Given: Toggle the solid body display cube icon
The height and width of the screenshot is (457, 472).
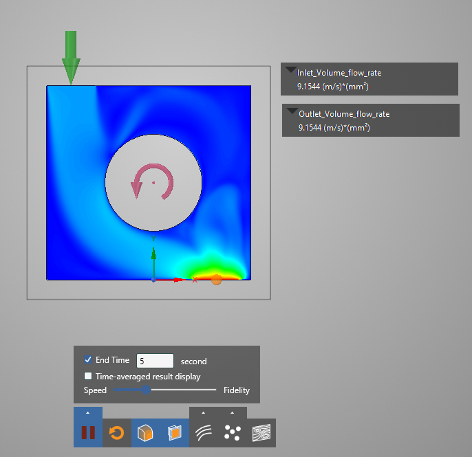Looking at the screenshot, I should pos(145,433).
